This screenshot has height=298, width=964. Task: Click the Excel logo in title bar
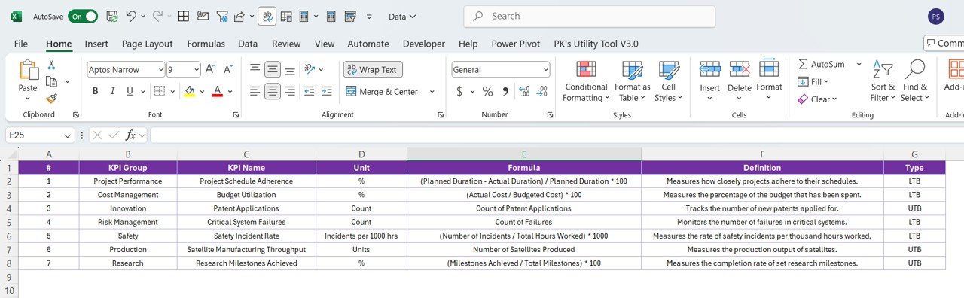[x=17, y=16]
